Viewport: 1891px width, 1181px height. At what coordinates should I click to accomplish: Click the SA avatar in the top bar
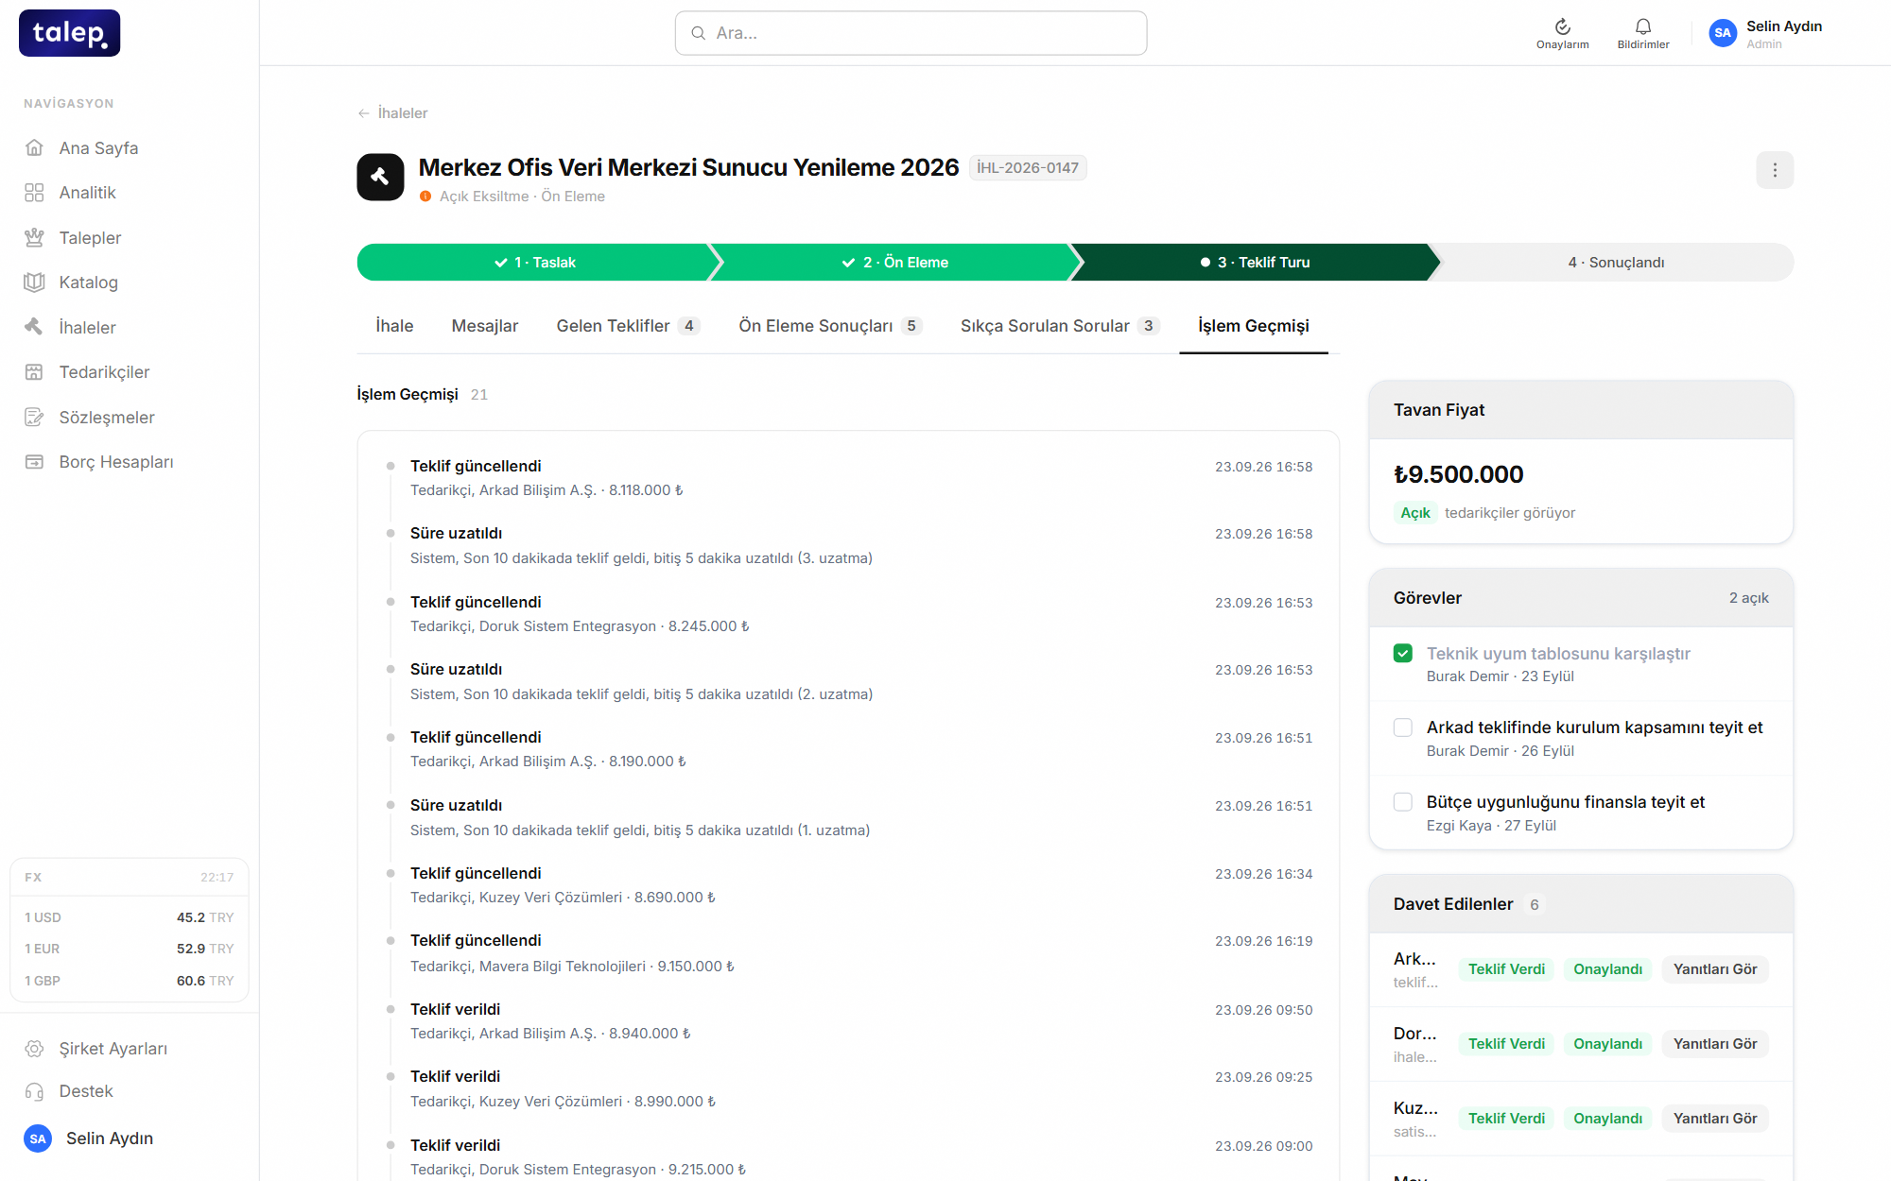[1723, 33]
